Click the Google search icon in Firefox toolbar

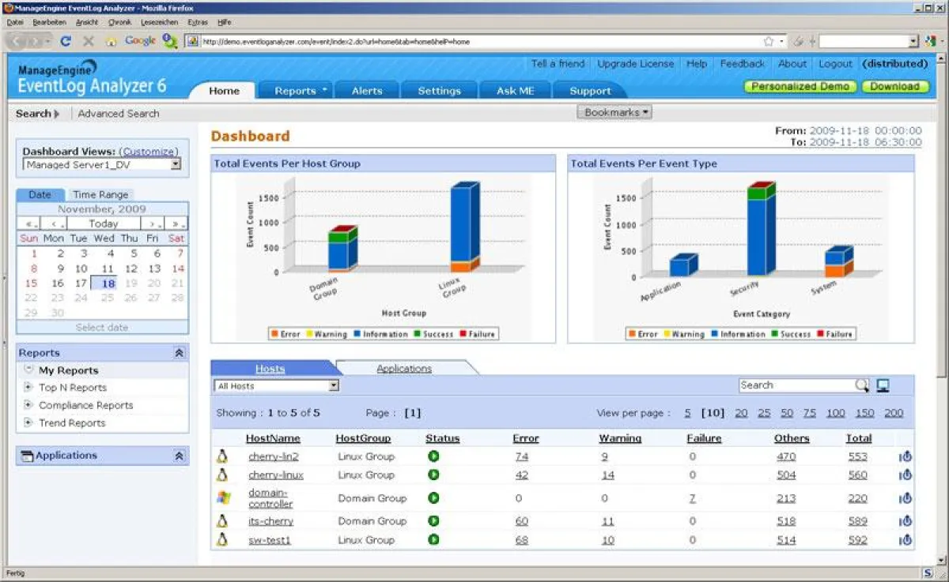click(x=140, y=40)
